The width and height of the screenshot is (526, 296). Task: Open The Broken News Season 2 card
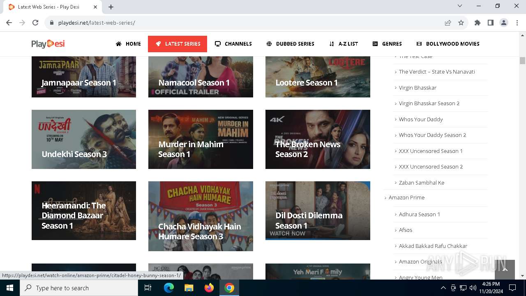(318, 139)
